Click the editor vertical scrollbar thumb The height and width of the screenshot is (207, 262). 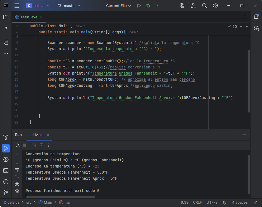[x=249, y=81]
